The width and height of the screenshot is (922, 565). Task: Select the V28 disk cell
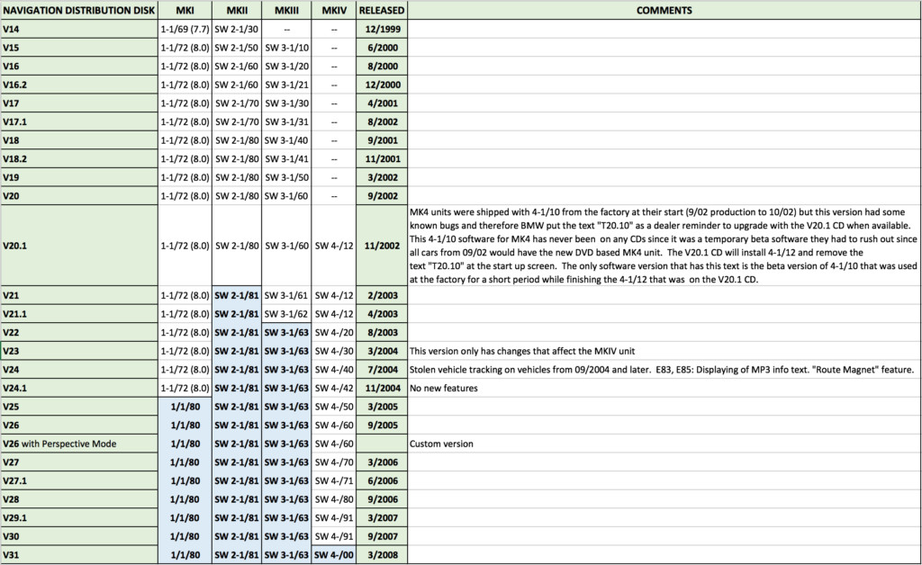point(79,499)
